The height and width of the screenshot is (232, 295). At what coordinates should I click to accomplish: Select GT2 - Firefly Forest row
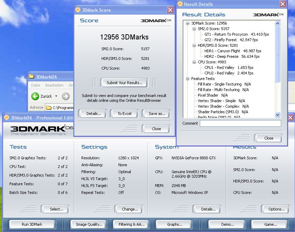click(x=231, y=40)
